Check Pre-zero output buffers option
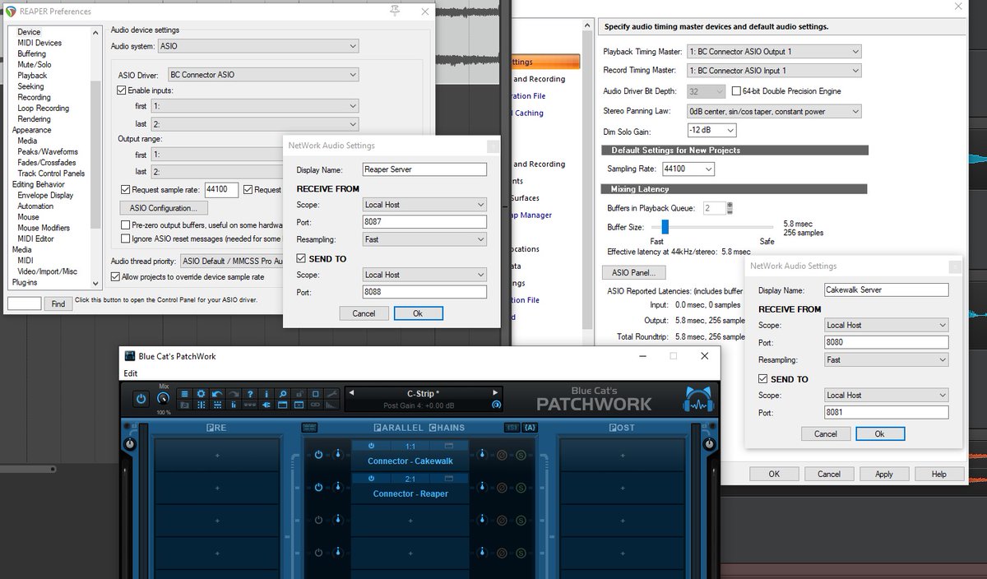987x579 pixels. coord(125,225)
